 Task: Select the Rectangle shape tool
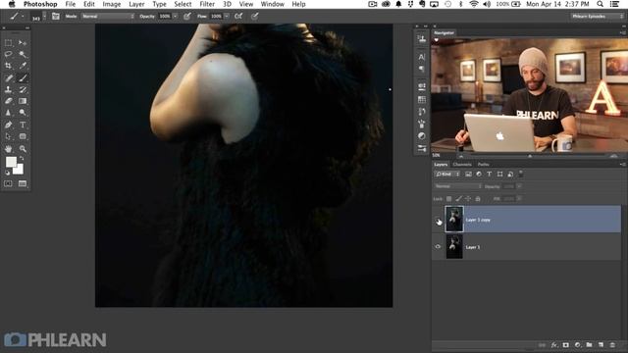23,136
